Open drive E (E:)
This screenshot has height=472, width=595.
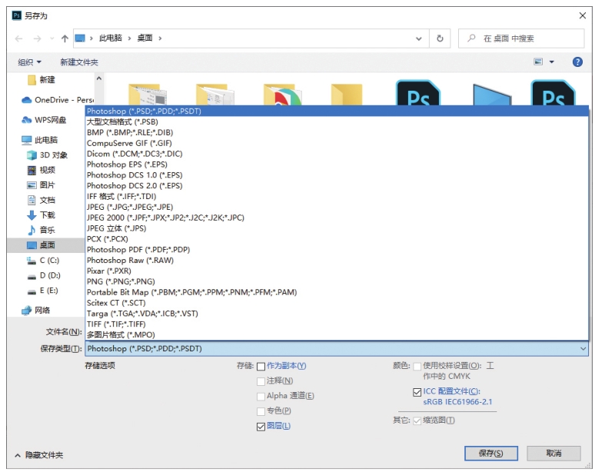[x=42, y=291]
